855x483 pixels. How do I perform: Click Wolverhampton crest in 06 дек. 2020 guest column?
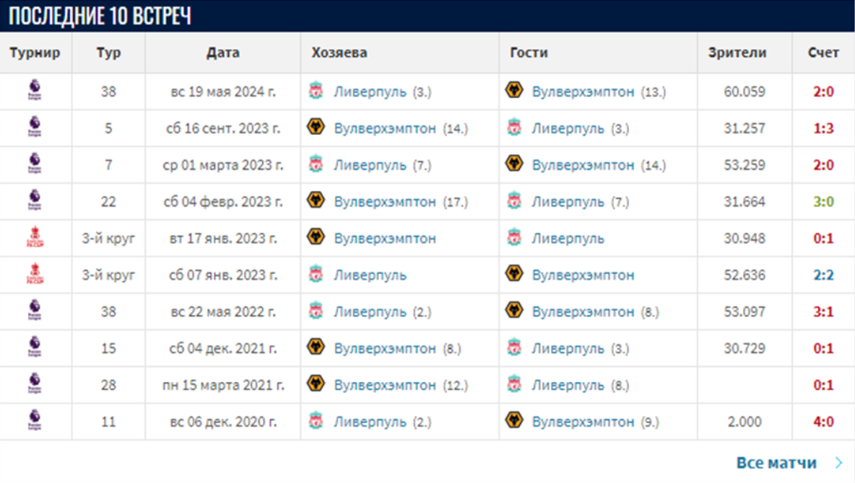(x=514, y=421)
